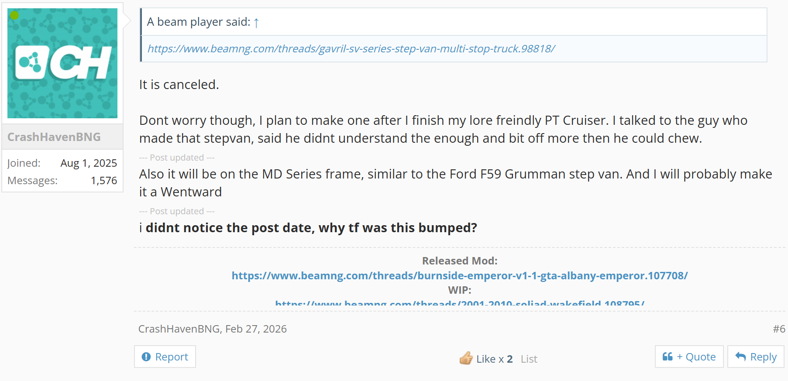Click the author name CrashHavenBNG in the post footer
The height and width of the screenshot is (381, 788).
179,329
